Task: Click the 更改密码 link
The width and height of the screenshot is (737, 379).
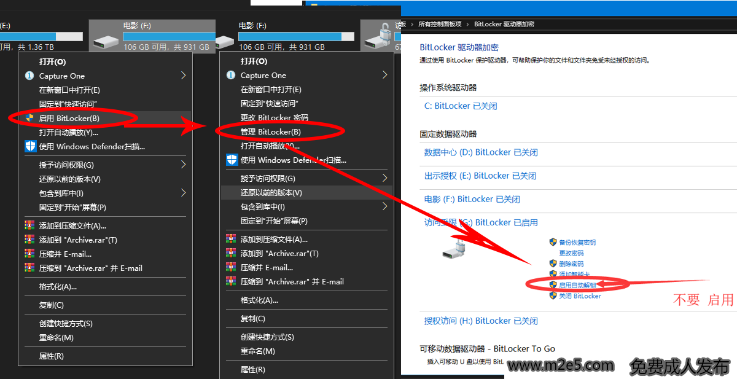Action: [x=571, y=253]
